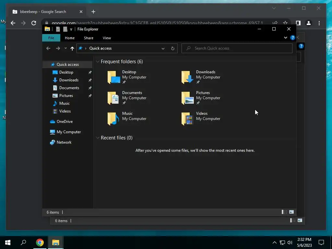This screenshot has width=332, height=249.
Task: Switch to the Home ribbon tab
Action: click(x=70, y=38)
